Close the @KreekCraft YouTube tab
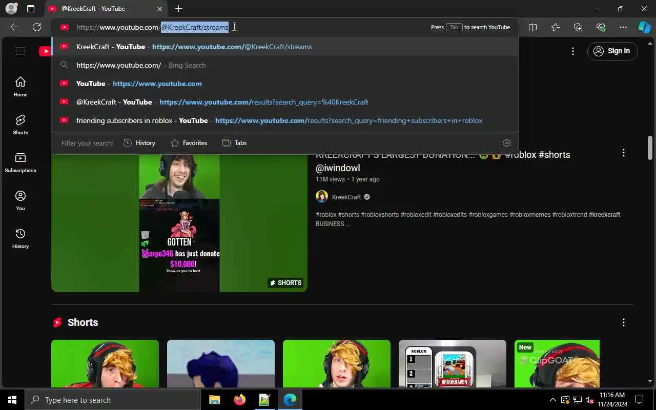This screenshot has height=410, width=656. [x=159, y=9]
